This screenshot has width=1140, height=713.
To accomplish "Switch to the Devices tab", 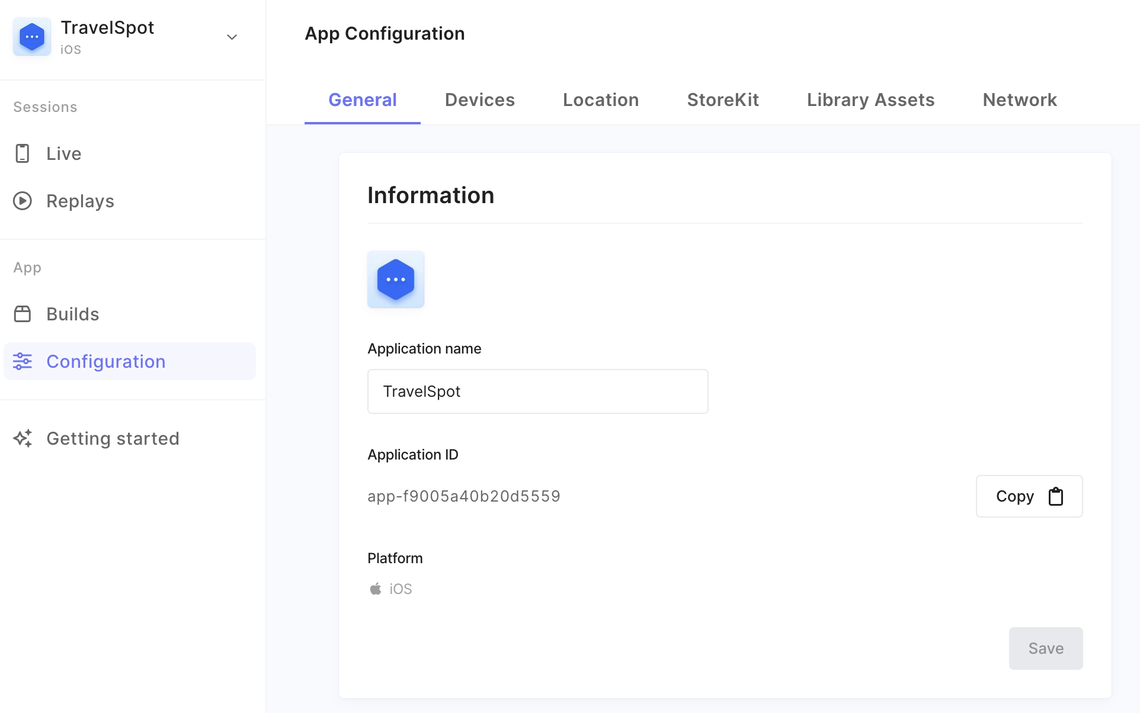I will (480, 99).
